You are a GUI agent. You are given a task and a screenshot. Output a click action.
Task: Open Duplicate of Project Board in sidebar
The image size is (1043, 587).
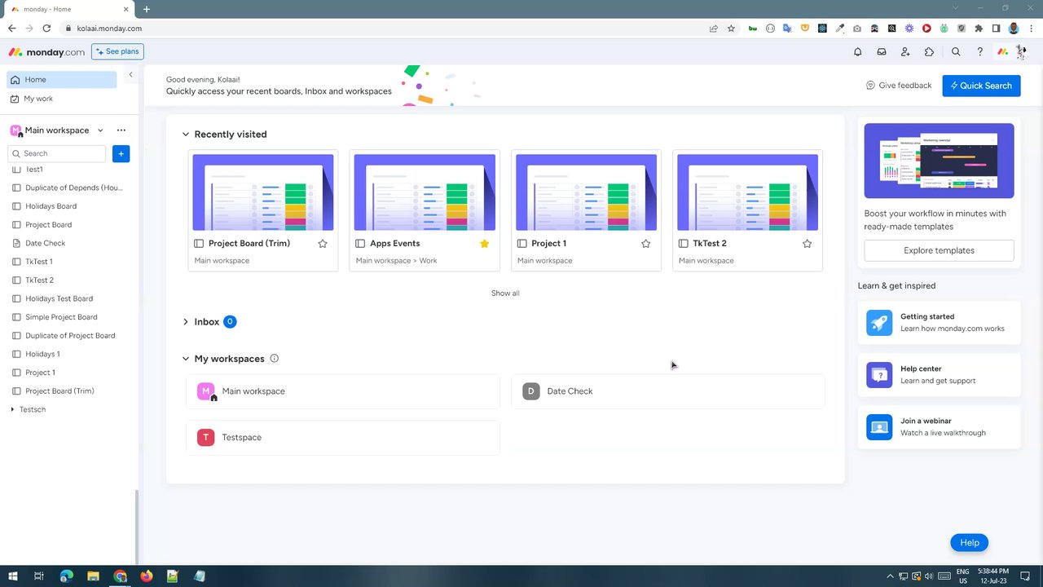pos(70,336)
